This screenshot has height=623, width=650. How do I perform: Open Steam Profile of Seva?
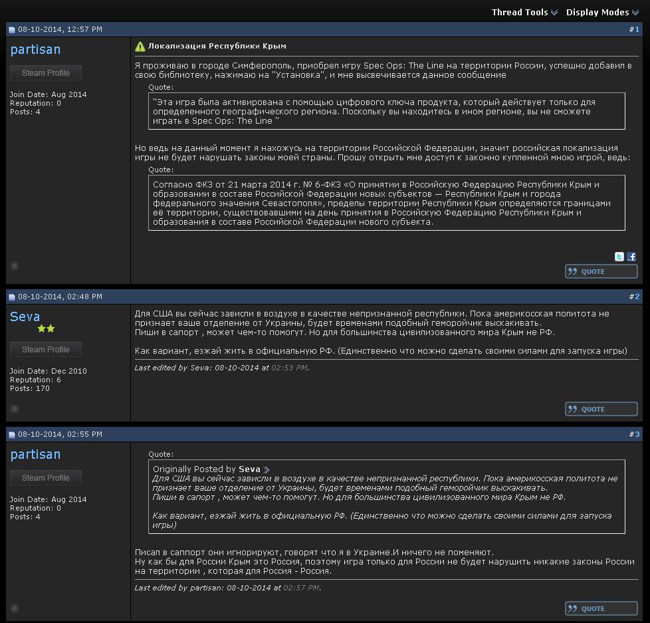pos(46,350)
